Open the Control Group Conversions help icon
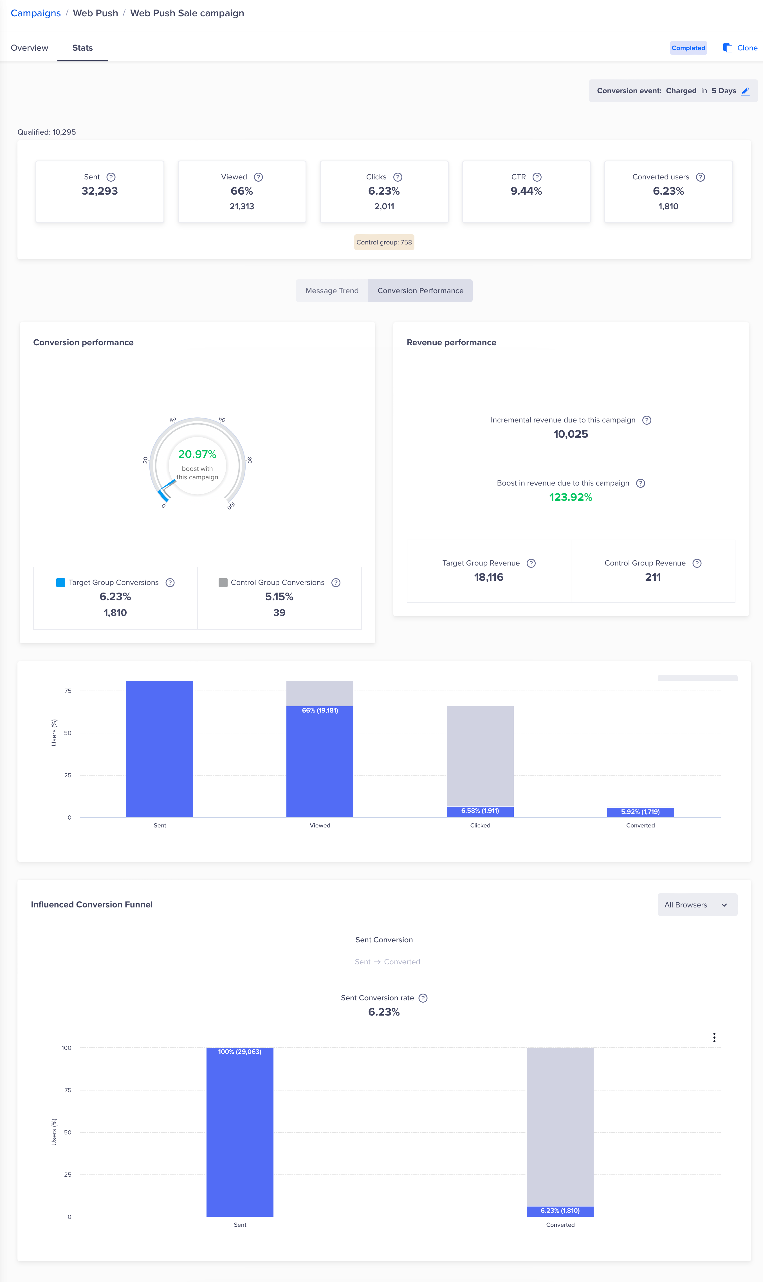 (336, 583)
